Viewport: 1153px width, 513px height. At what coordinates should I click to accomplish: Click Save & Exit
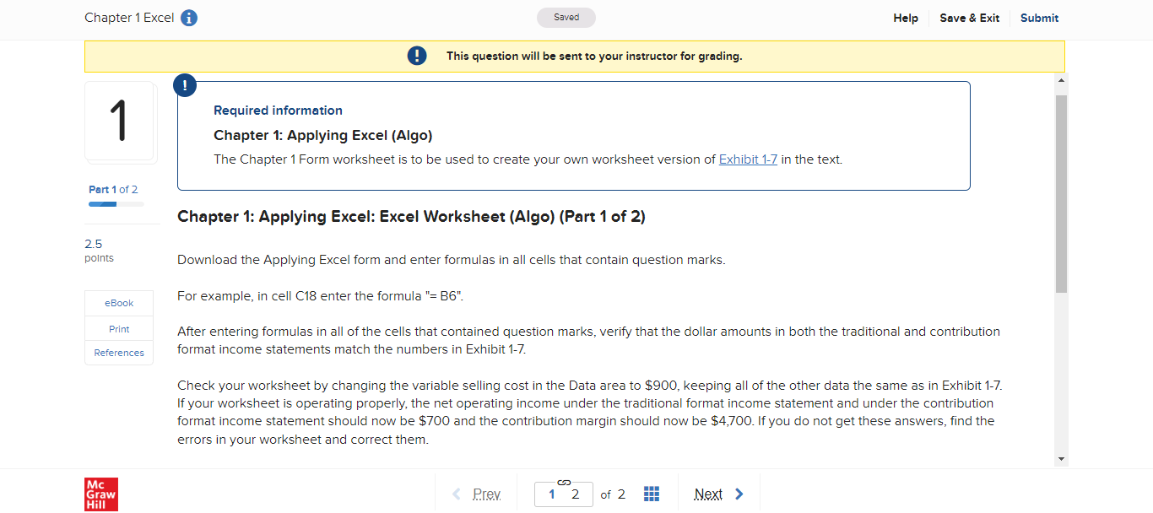click(969, 18)
